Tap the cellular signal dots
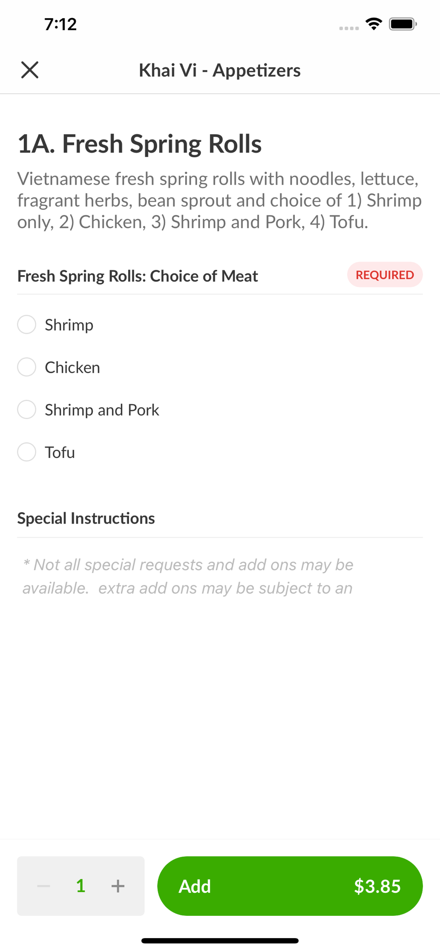This screenshot has height=952, width=440. coord(349,28)
